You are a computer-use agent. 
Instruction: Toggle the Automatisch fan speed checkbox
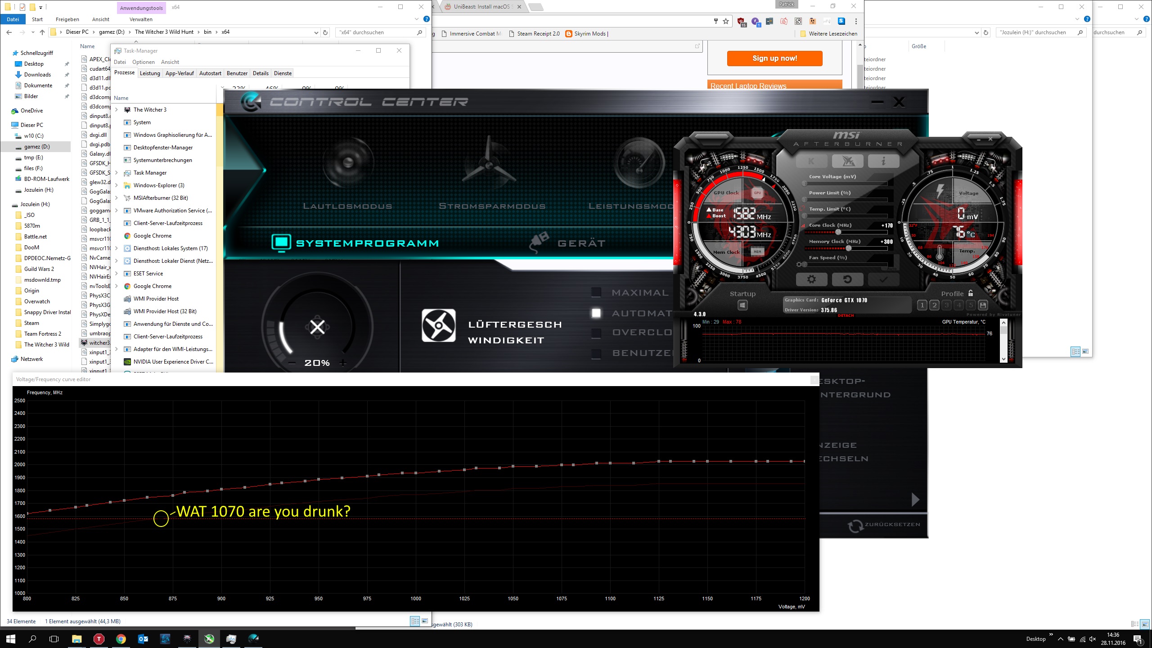[x=596, y=313]
